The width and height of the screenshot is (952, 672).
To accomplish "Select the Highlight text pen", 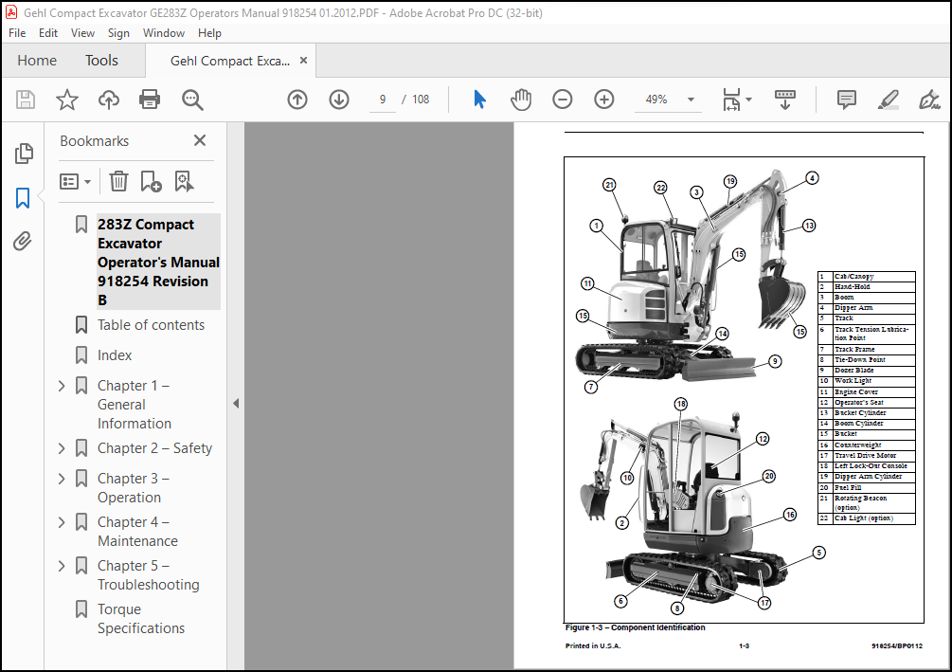I will 888,100.
